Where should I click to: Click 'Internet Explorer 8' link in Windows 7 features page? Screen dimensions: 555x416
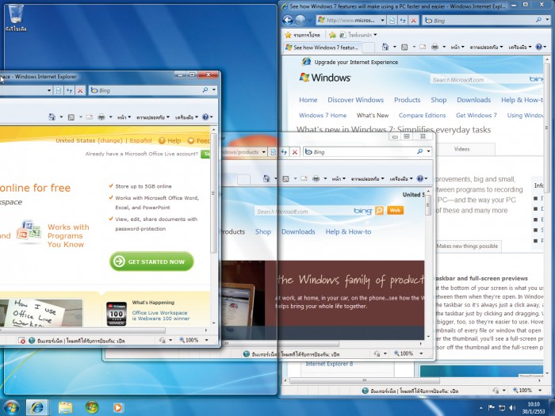(329, 364)
